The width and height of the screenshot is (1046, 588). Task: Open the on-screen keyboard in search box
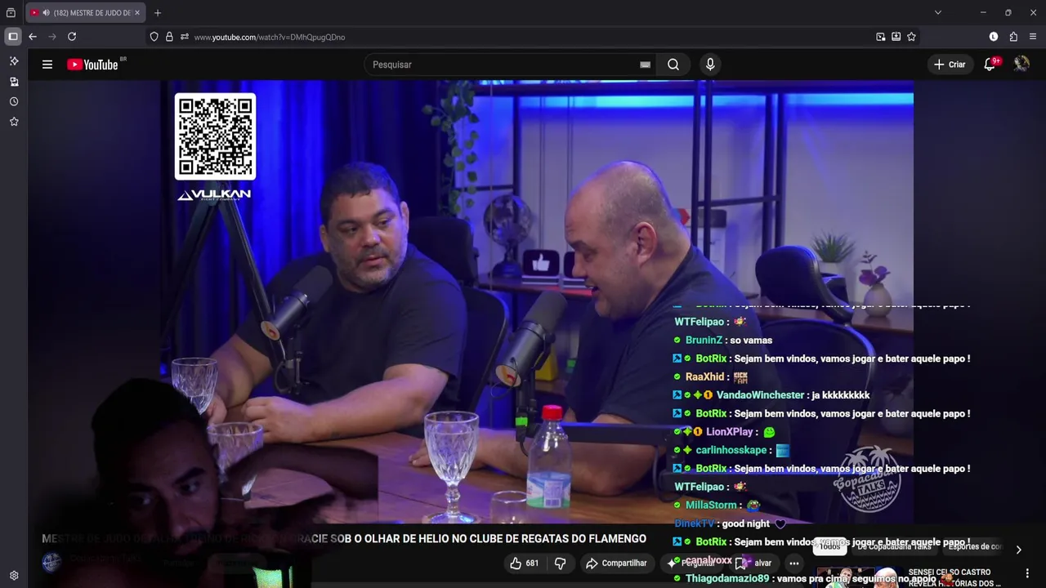coord(645,65)
